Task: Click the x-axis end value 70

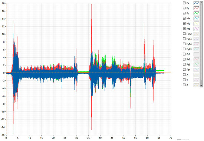Action: click(171, 138)
